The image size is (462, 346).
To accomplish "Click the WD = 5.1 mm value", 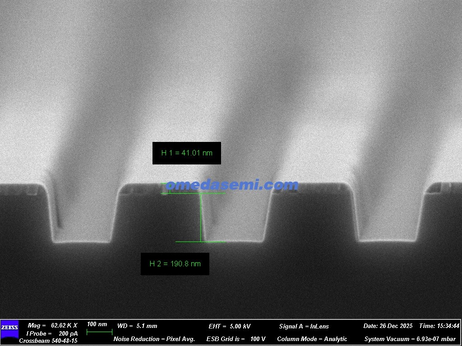I will click(x=137, y=326).
